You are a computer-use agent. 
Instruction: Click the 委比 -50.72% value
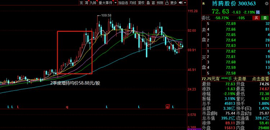[222, 18]
